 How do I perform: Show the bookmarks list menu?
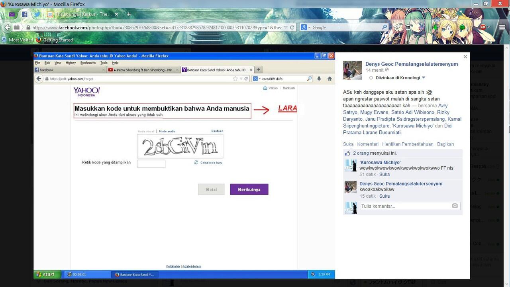point(408,28)
